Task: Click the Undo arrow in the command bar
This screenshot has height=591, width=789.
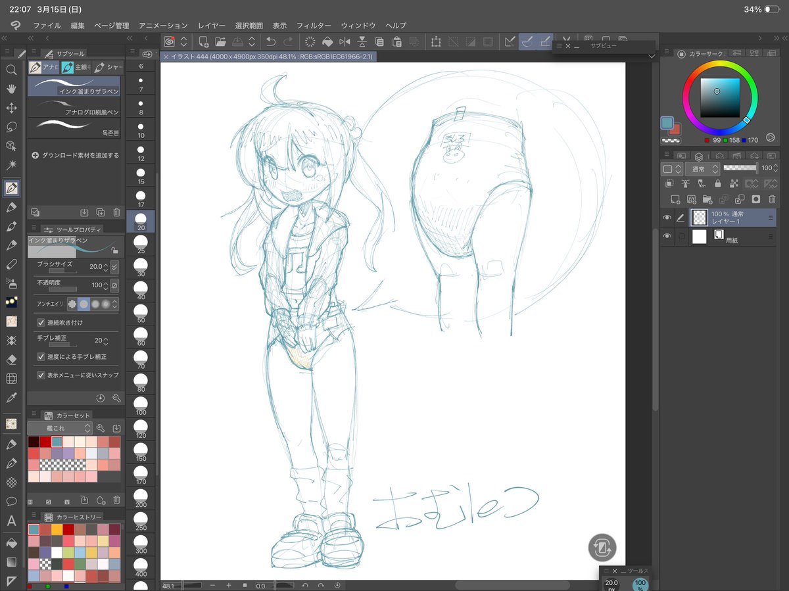Action: [271, 41]
